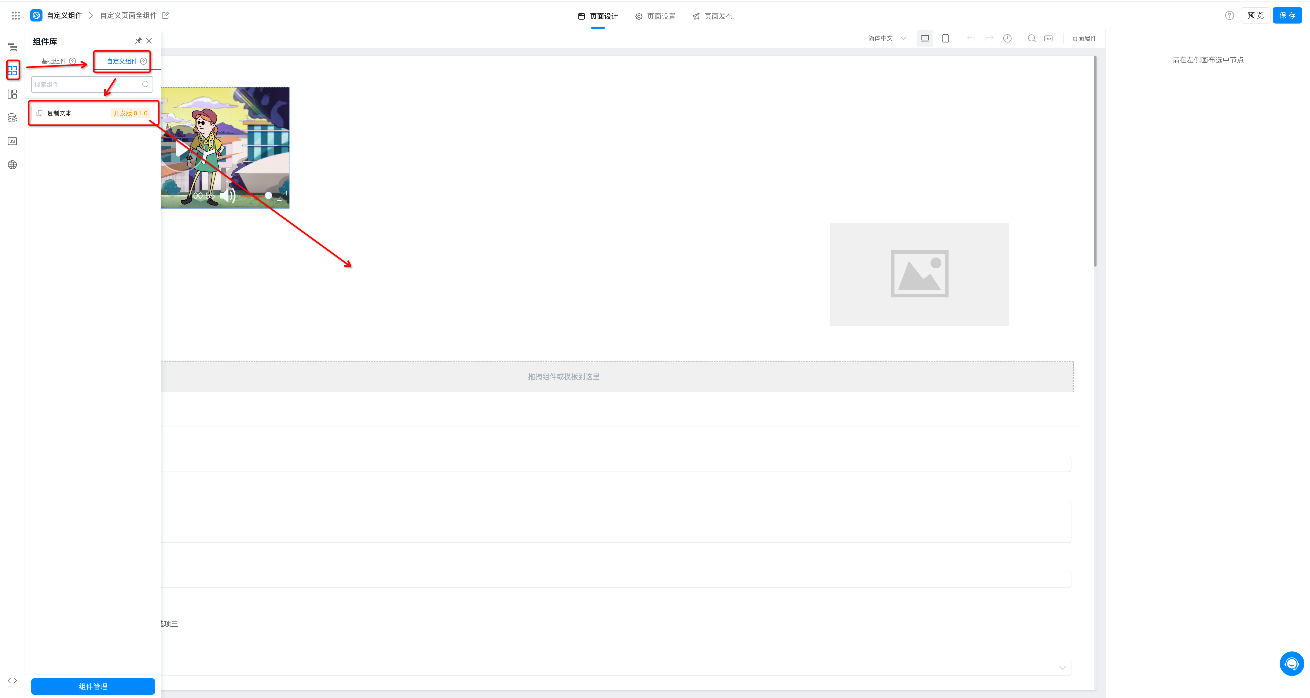Open the customer service chat bubble

pyautogui.click(x=1292, y=664)
